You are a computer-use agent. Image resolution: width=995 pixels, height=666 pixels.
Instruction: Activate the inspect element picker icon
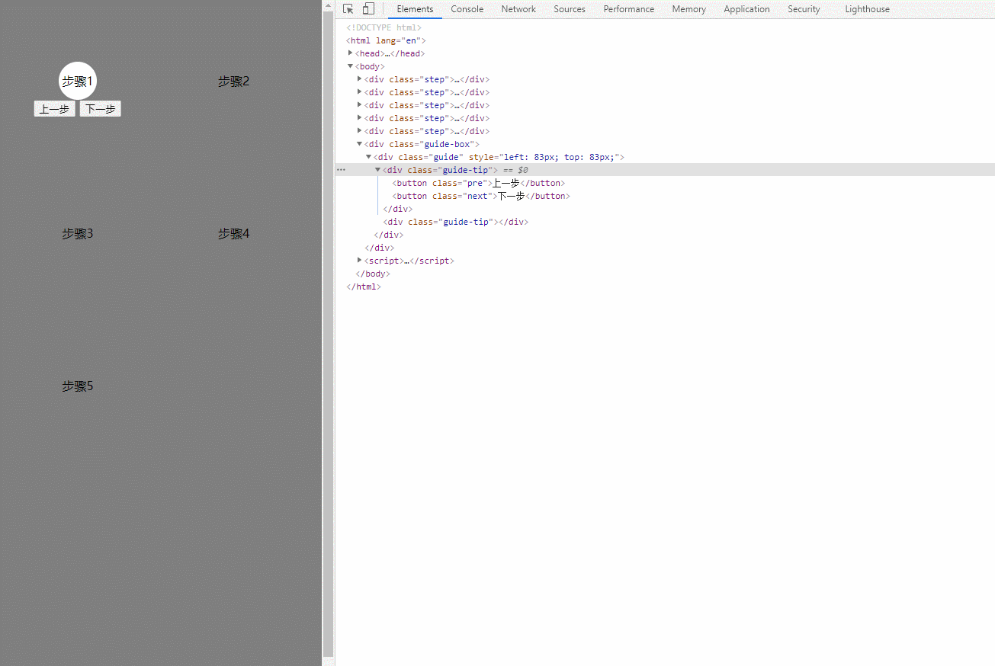[348, 9]
